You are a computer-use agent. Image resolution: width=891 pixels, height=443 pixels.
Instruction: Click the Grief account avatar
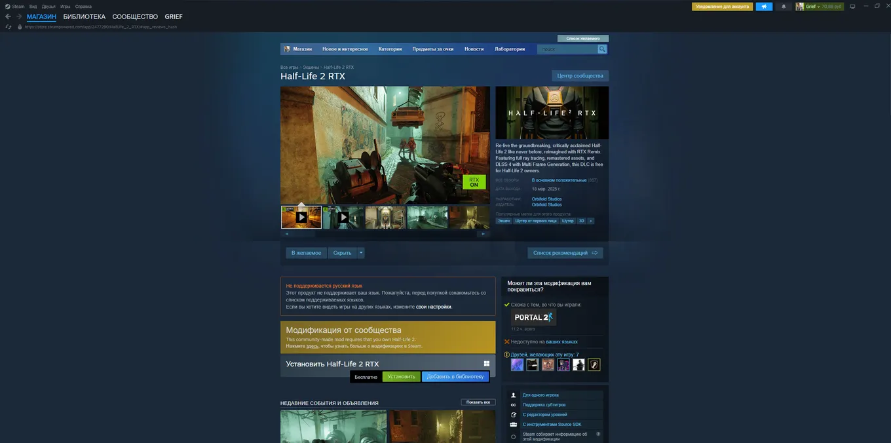tap(800, 7)
